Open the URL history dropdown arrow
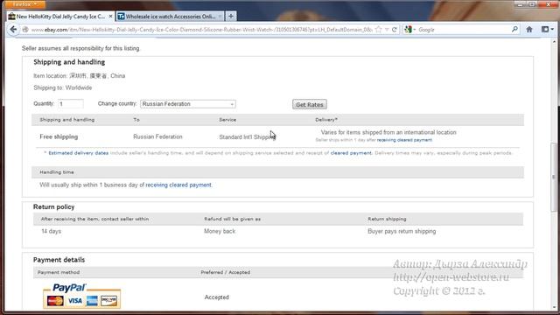 pos(387,30)
